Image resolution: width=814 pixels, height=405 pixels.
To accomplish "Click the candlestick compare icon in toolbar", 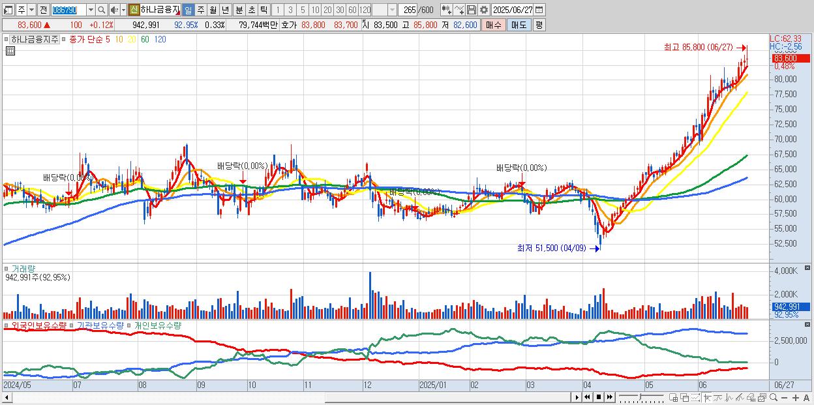I will (447, 10).
